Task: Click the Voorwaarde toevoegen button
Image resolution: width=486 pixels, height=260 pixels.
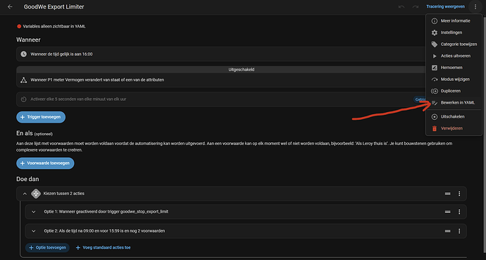Action: (45, 163)
